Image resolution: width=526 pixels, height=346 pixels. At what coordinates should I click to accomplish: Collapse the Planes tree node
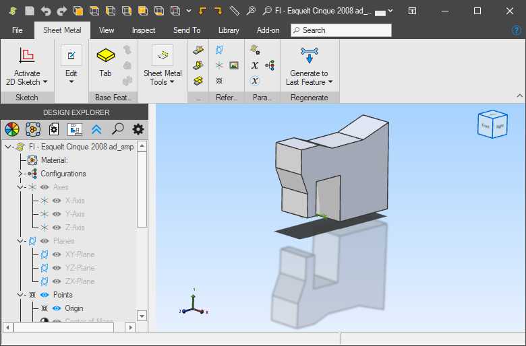(x=20, y=241)
